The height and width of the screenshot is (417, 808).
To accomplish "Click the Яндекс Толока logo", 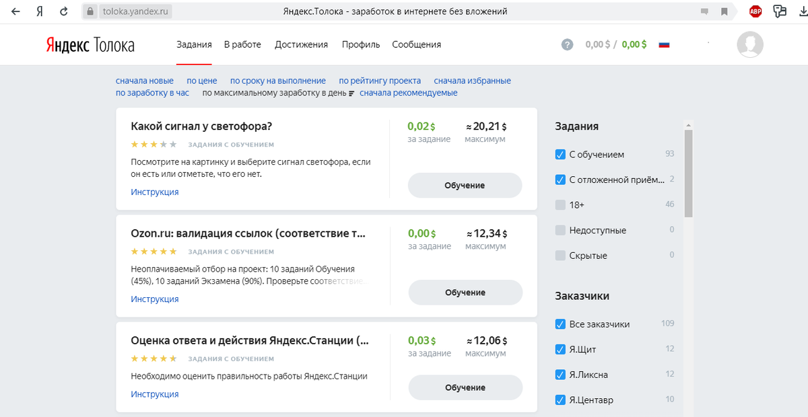I will (90, 44).
